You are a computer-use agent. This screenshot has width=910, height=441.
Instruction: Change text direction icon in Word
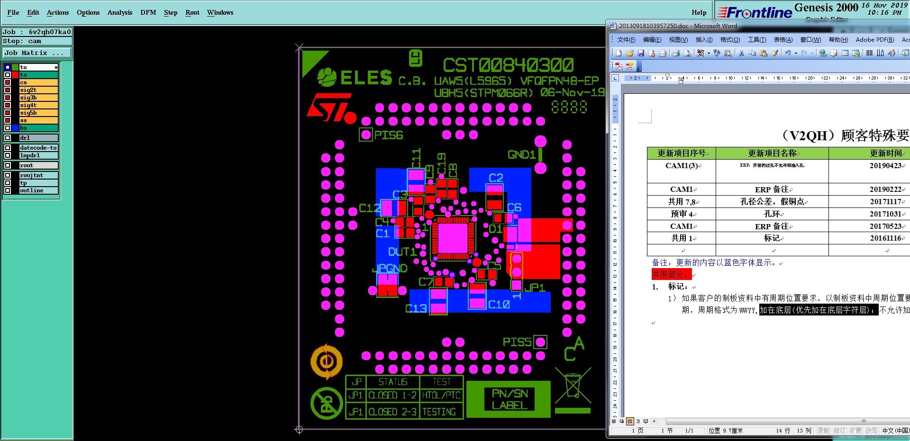pyautogui.click(x=880, y=53)
